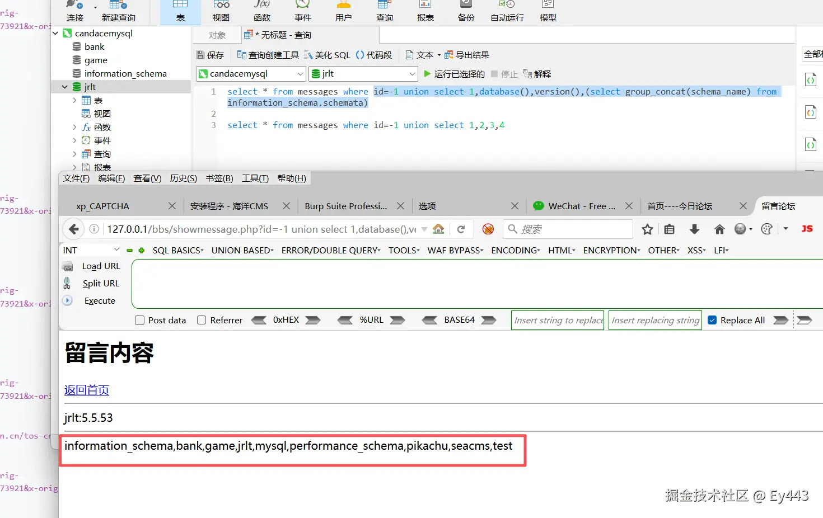Open the 查看(V) menu in browser

tap(147, 178)
